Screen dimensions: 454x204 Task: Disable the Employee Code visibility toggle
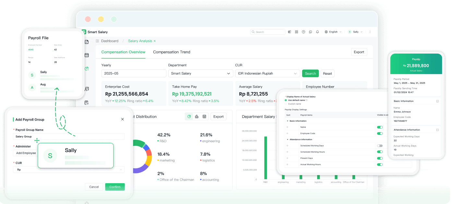click(x=380, y=134)
